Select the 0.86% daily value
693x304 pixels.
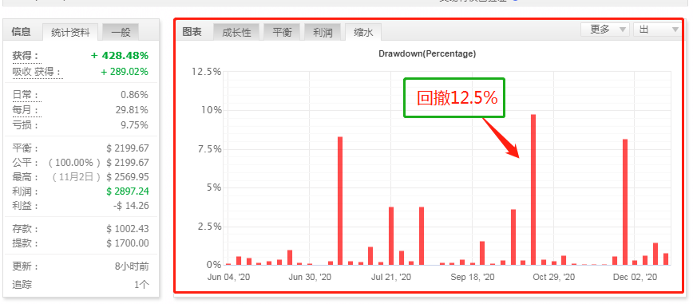pos(134,95)
